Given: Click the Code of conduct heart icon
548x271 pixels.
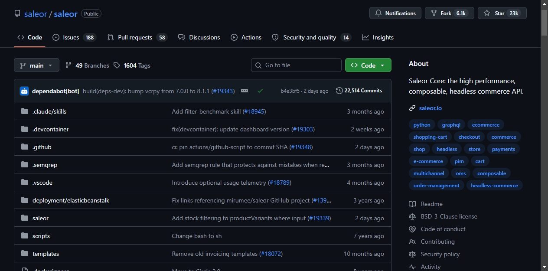Looking at the screenshot, I should tap(412, 229).
